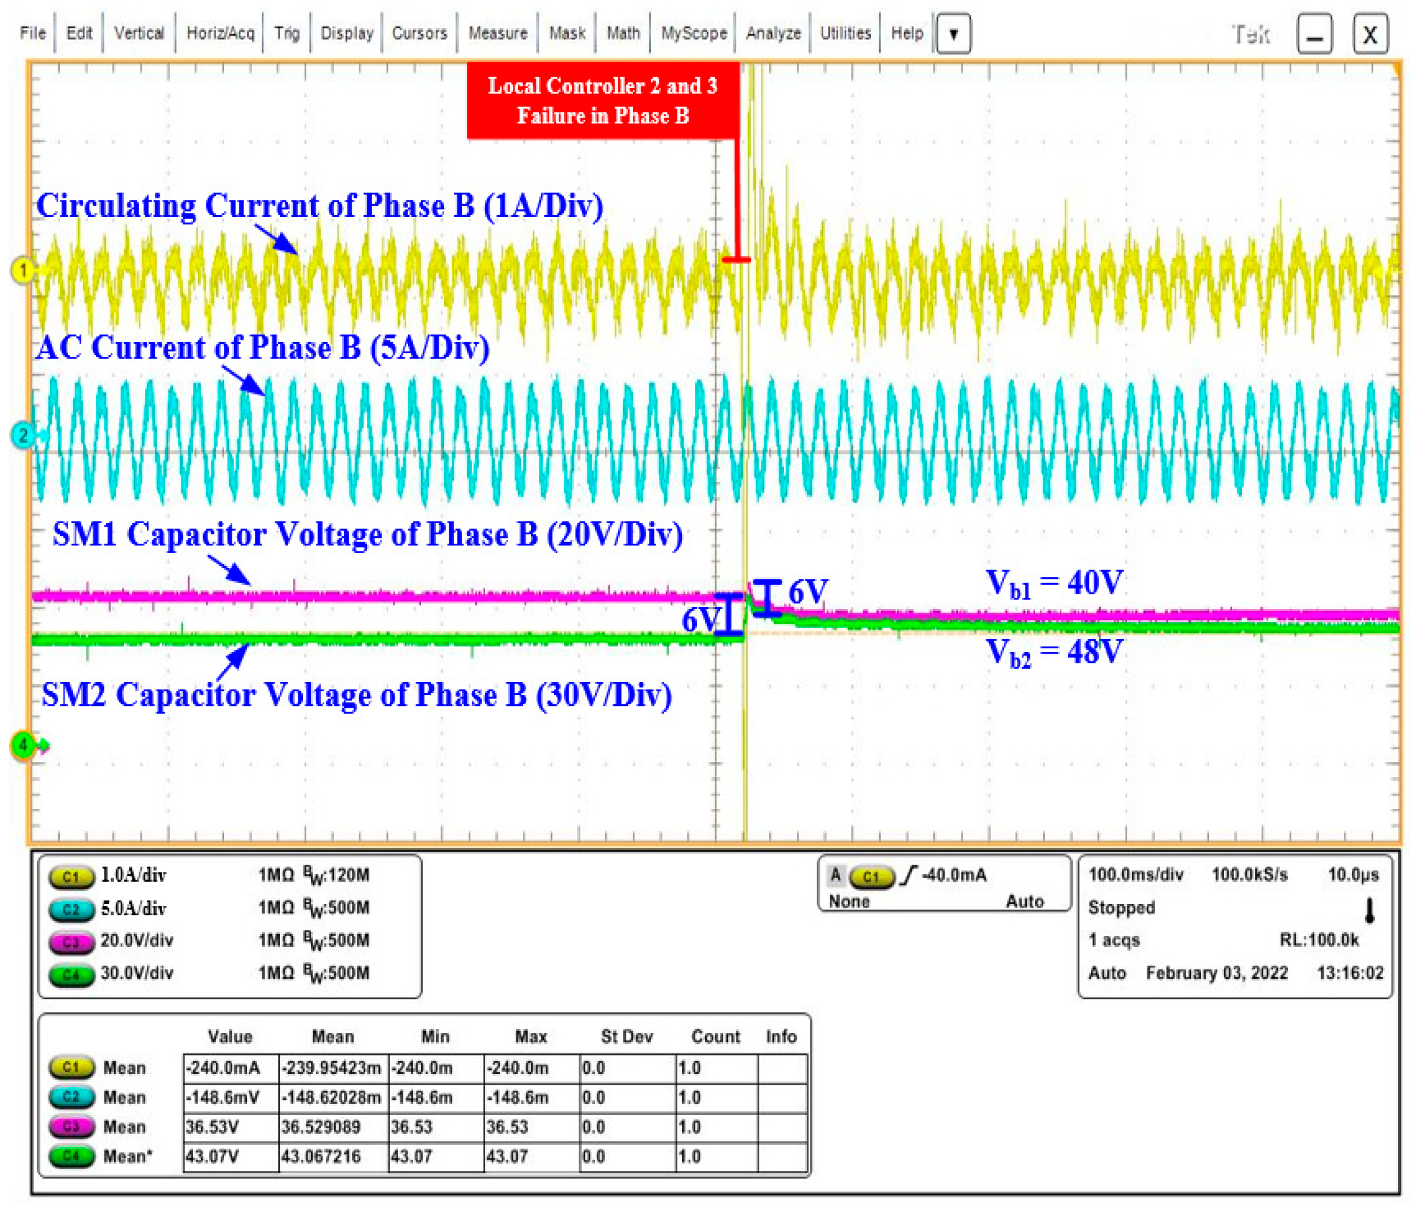Open the MyScope menu
1412x1208 pixels.
(x=694, y=34)
